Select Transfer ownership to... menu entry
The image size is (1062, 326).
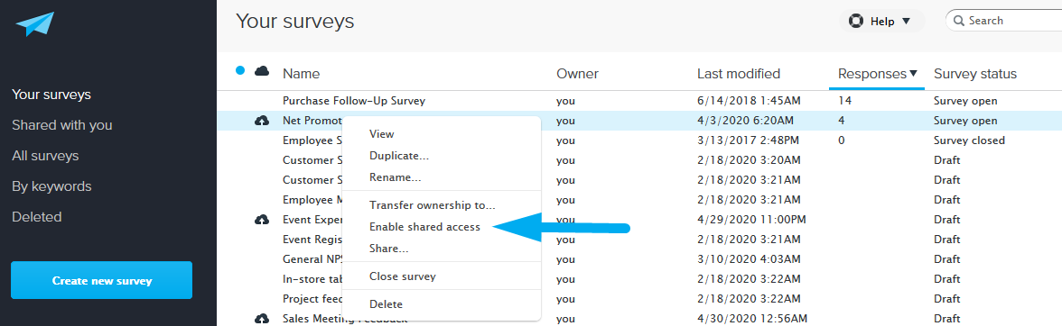tap(432, 204)
